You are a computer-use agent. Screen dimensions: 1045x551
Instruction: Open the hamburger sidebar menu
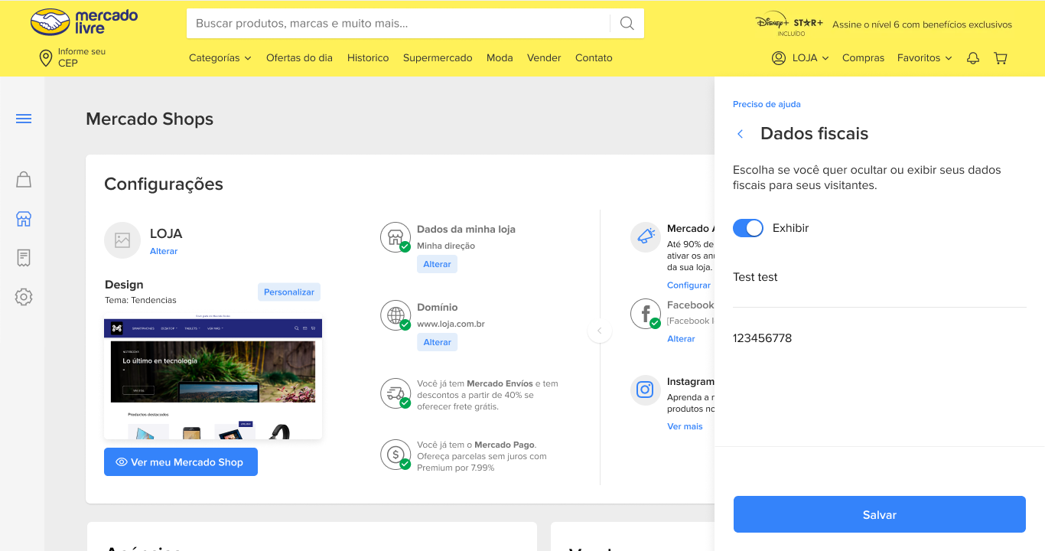(24, 119)
